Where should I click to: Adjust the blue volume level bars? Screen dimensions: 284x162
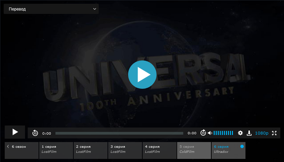[223, 133]
